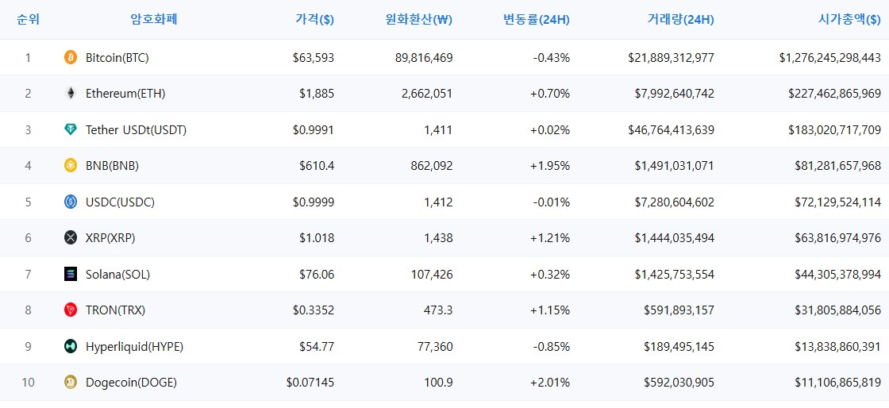The width and height of the screenshot is (889, 408).
Task: Open the XRP(XRP) name link
Action: point(110,238)
